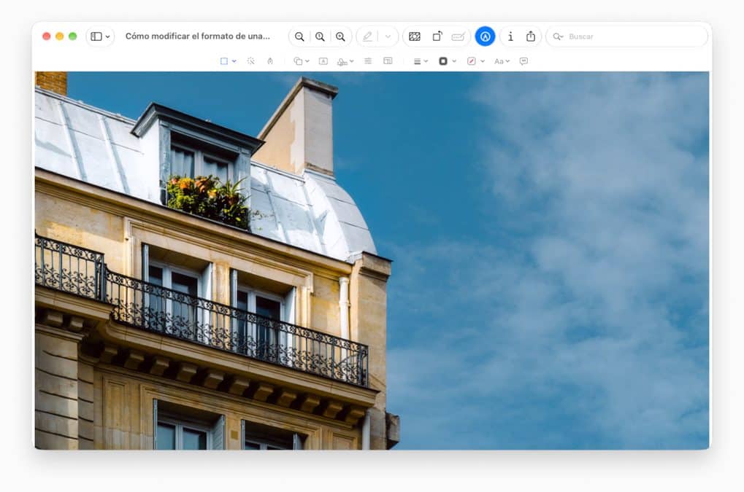Click the zoom in magnifier
Image resolution: width=744 pixels, height=492 pixels.
(x=340, y=36)
